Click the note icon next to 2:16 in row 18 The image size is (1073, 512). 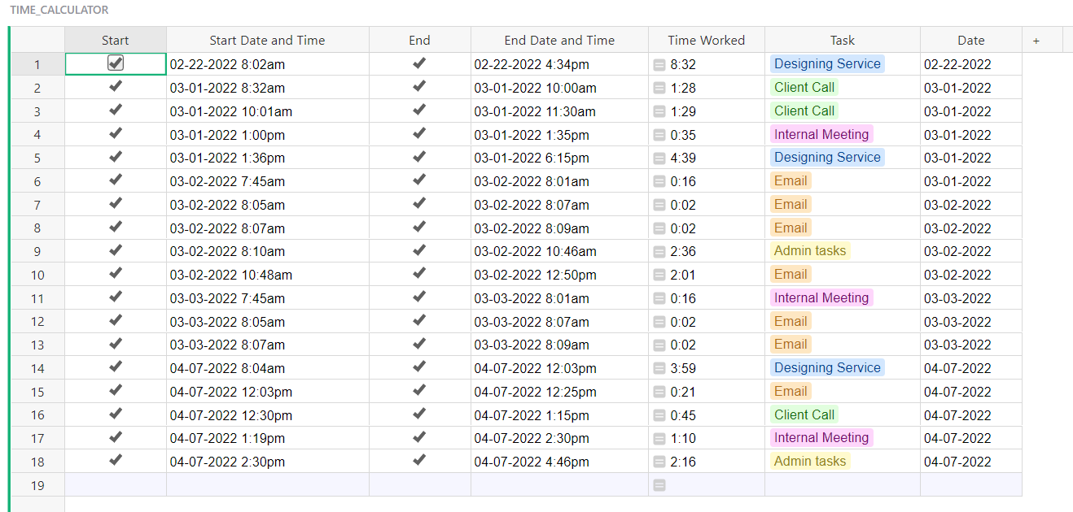click(658, 462)
